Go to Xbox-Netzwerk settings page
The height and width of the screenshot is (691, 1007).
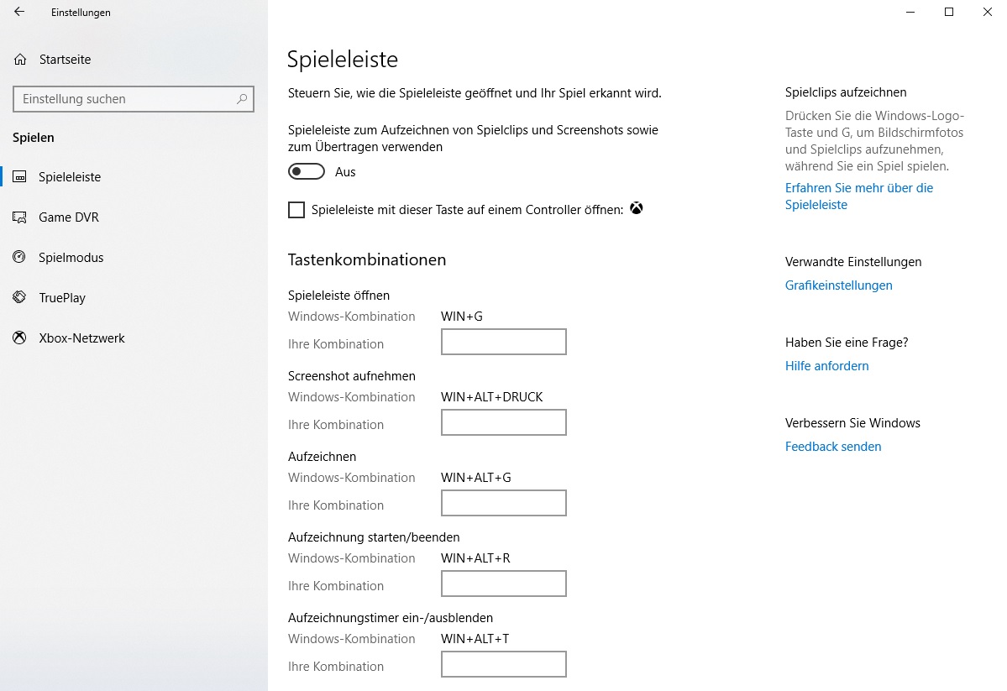coord(81,338)
